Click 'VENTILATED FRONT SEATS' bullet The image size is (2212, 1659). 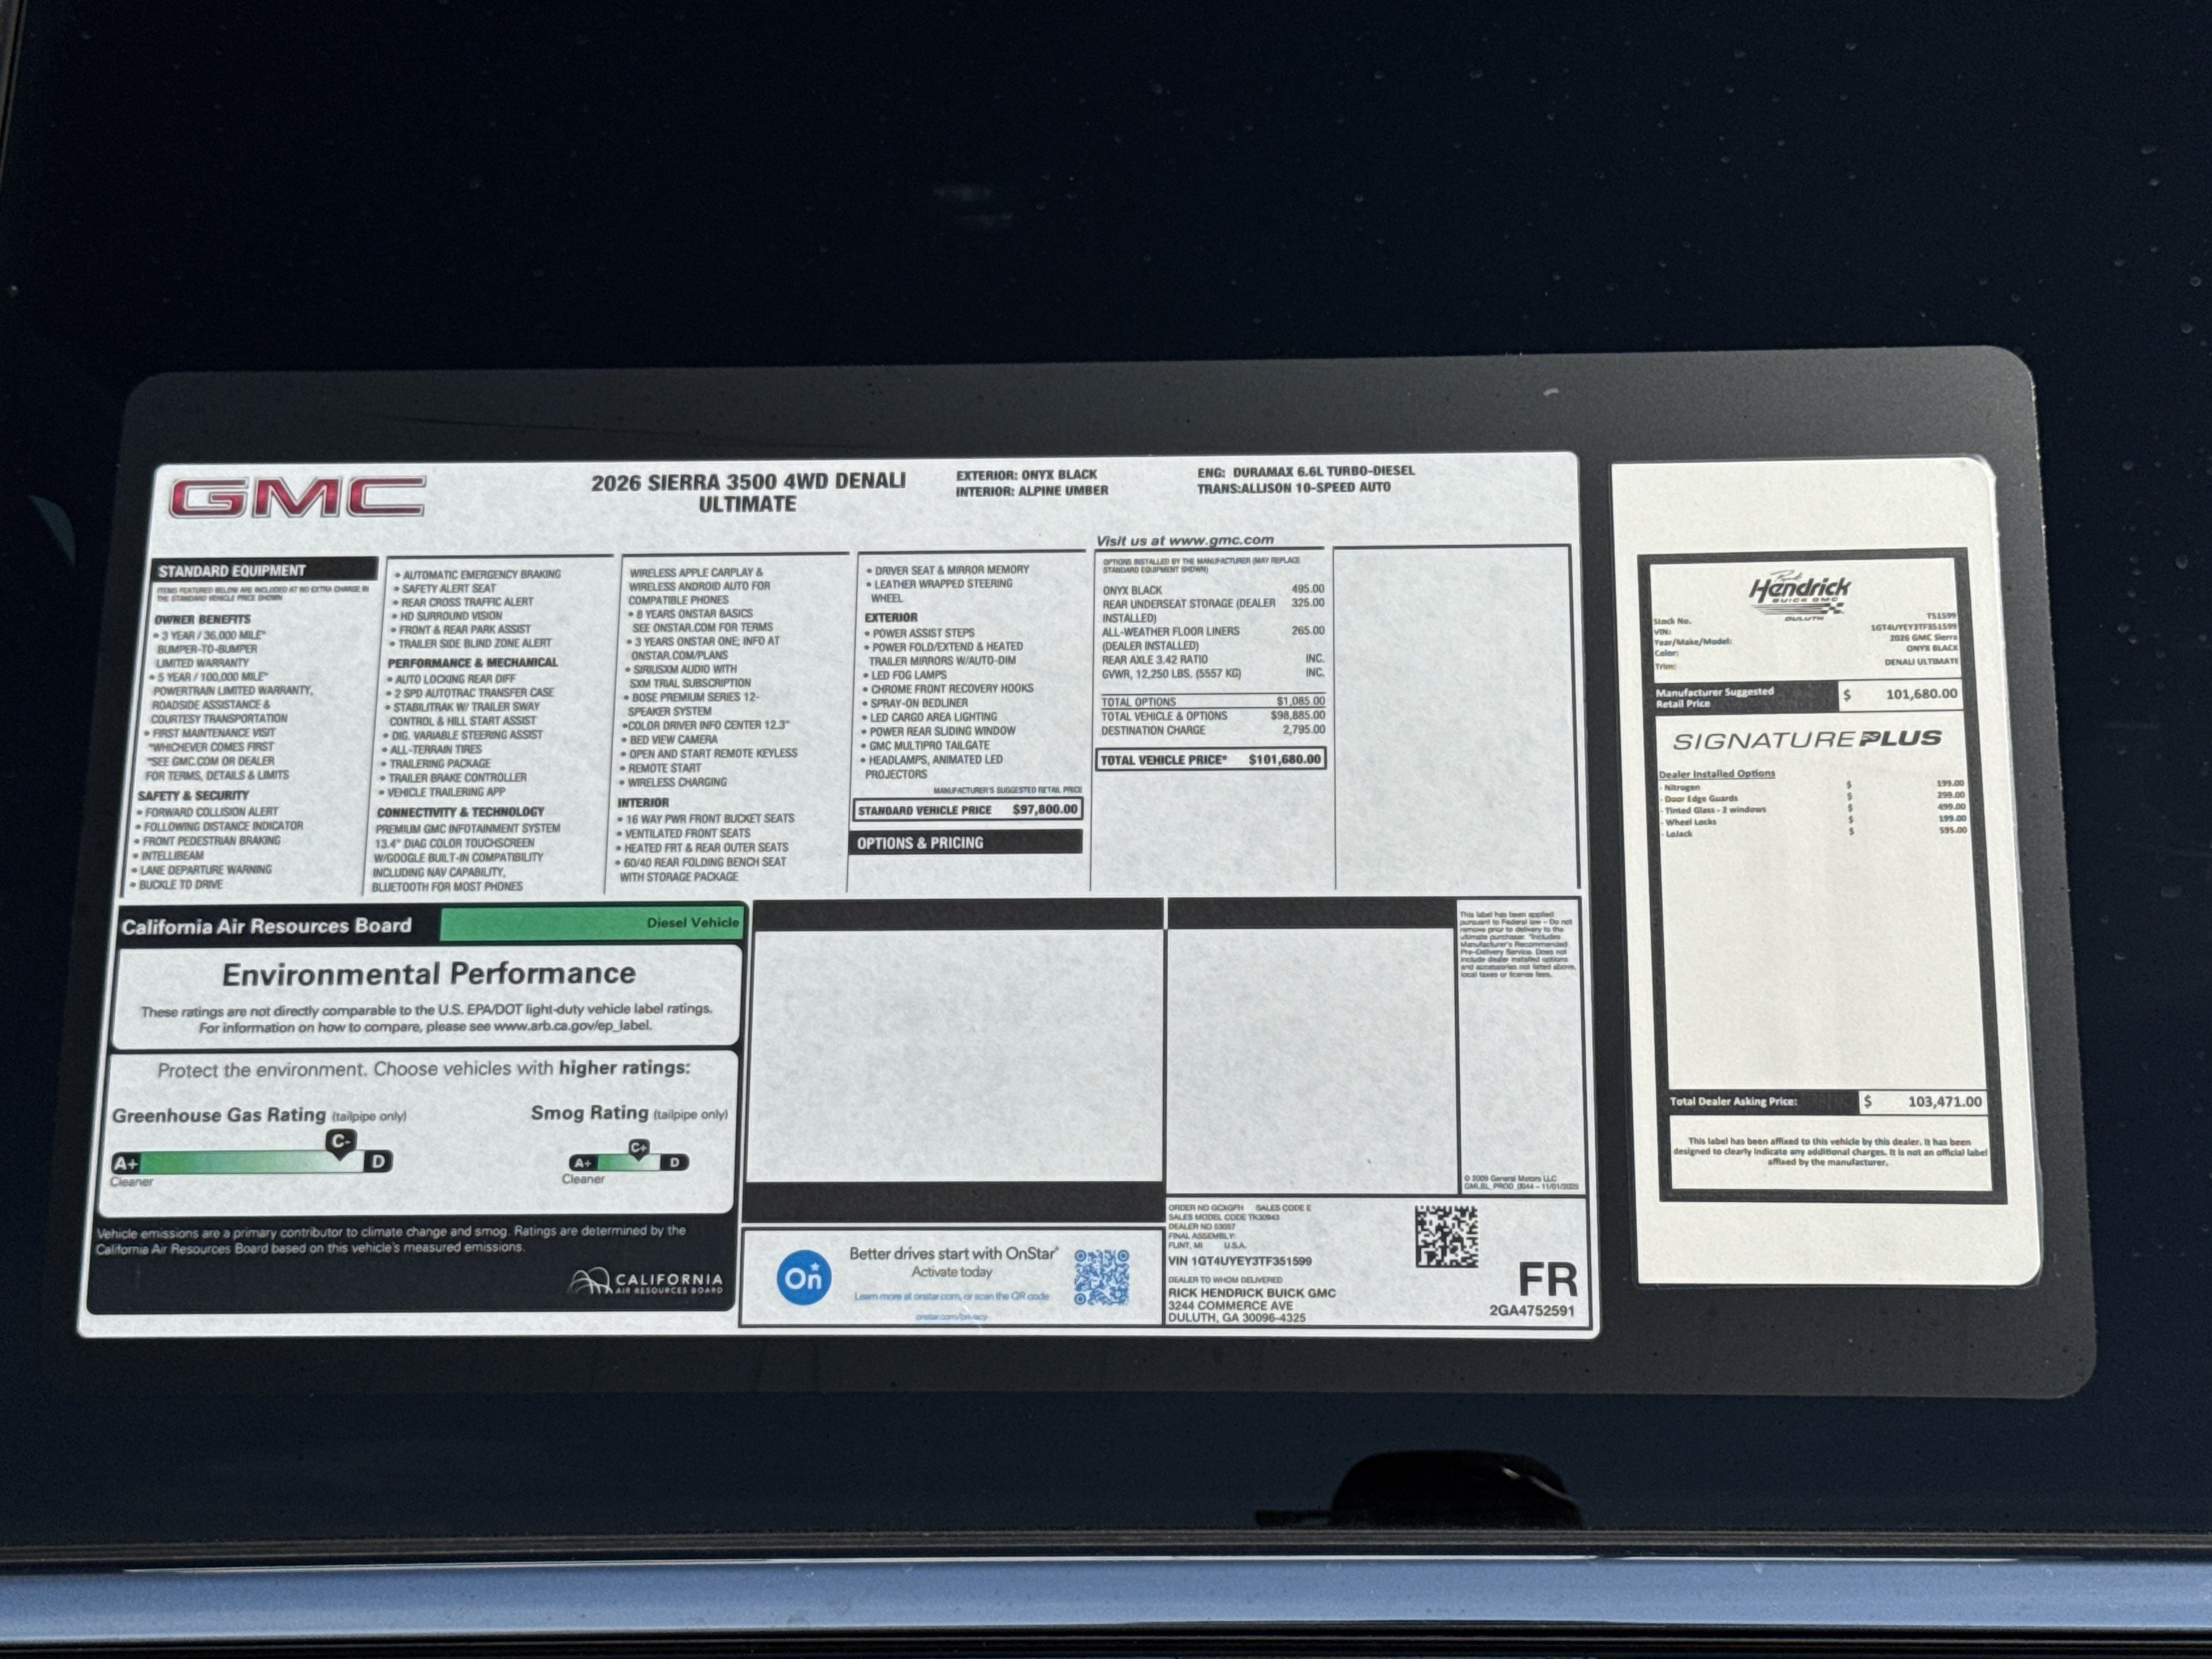683,833
